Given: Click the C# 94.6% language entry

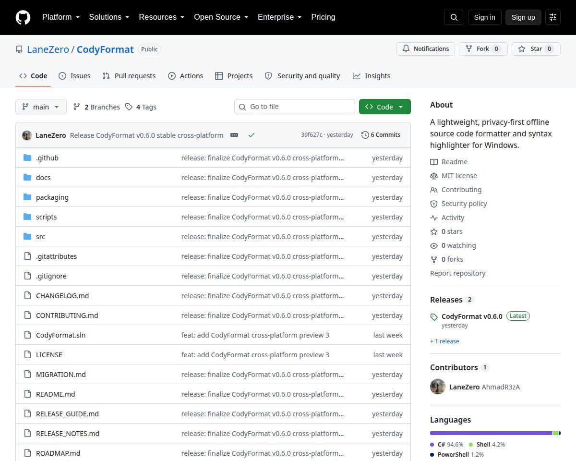Looking at the screenshot, I should [447, 445].
